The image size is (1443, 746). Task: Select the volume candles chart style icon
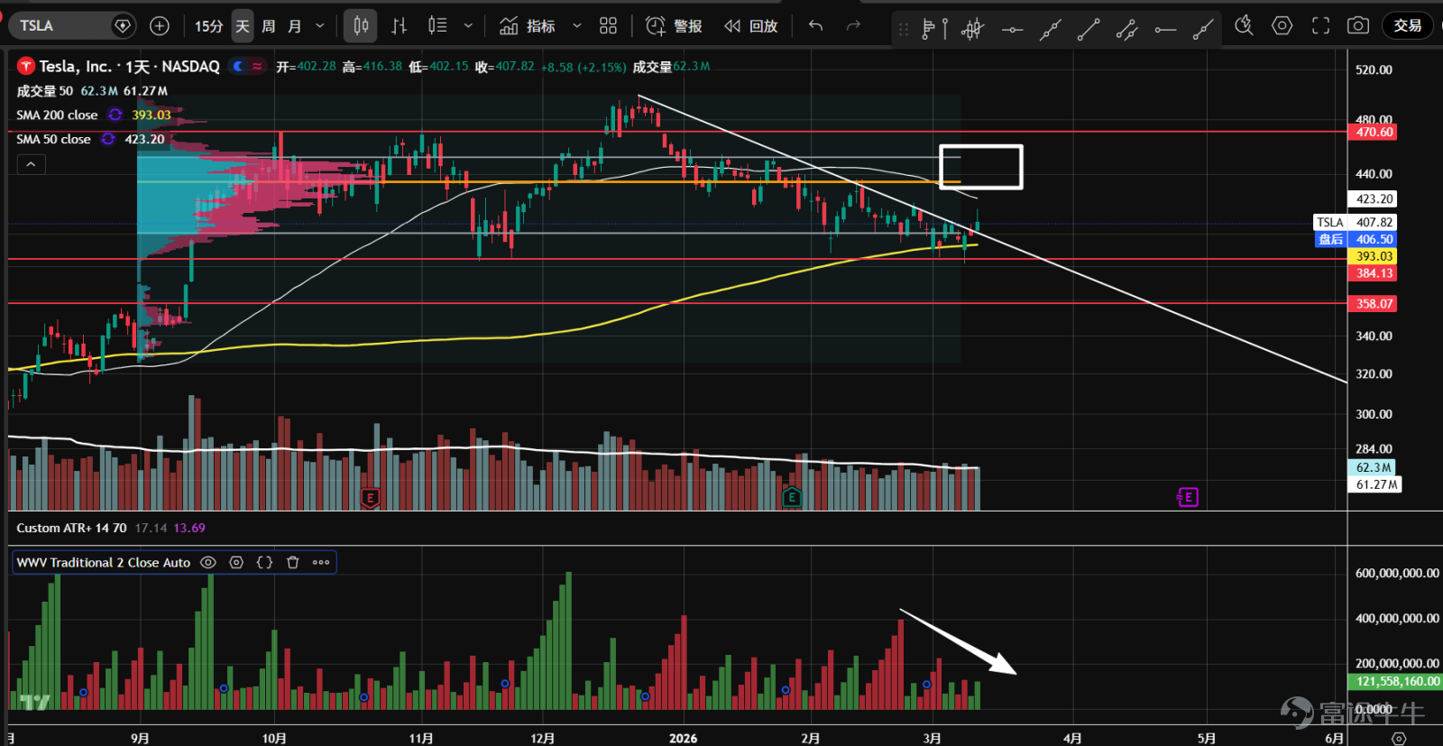(437, 26)
